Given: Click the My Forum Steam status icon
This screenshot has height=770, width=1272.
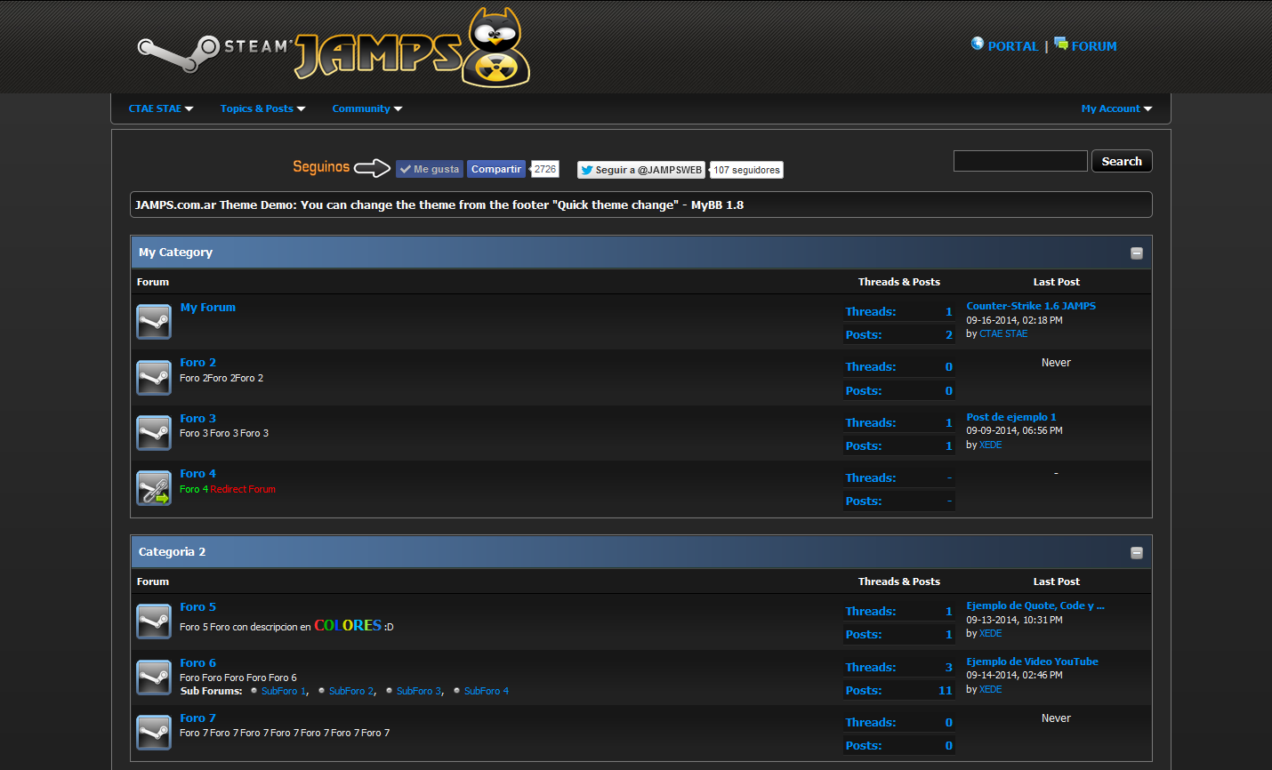Looking at the screenshot, I should point(154,322).
